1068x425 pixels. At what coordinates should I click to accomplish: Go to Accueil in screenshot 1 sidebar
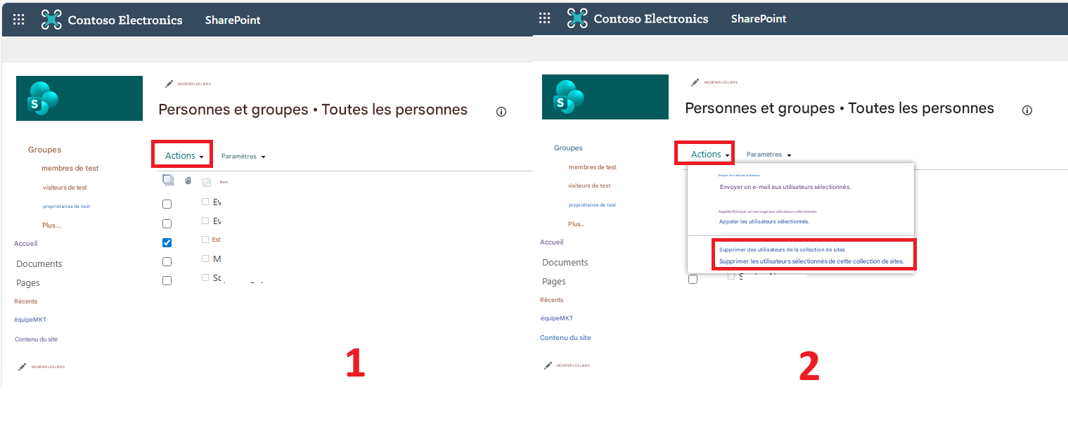pyautogui.click(x=26, y=243)
